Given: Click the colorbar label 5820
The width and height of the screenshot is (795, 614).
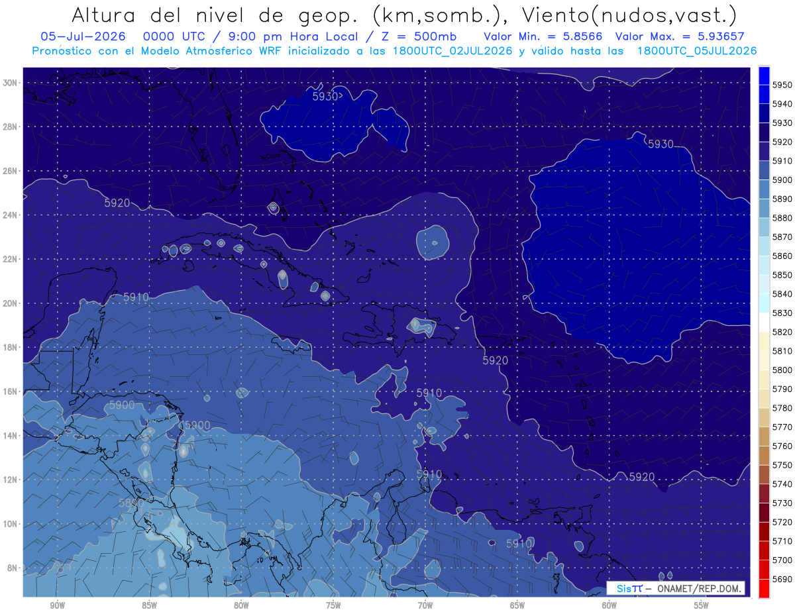Looking at the screenshot, I should (782, 332).
